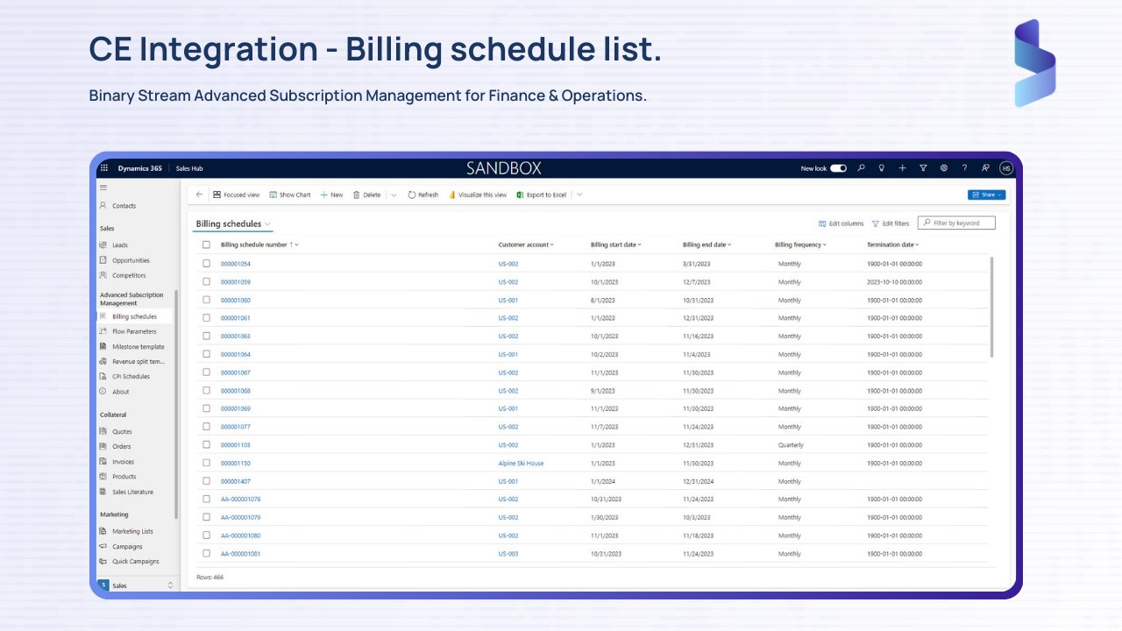Tick the checkbox for row 000001150
Image resolution: width=1122 pixels, height=631 pixels.
click(x=207, y=463)
